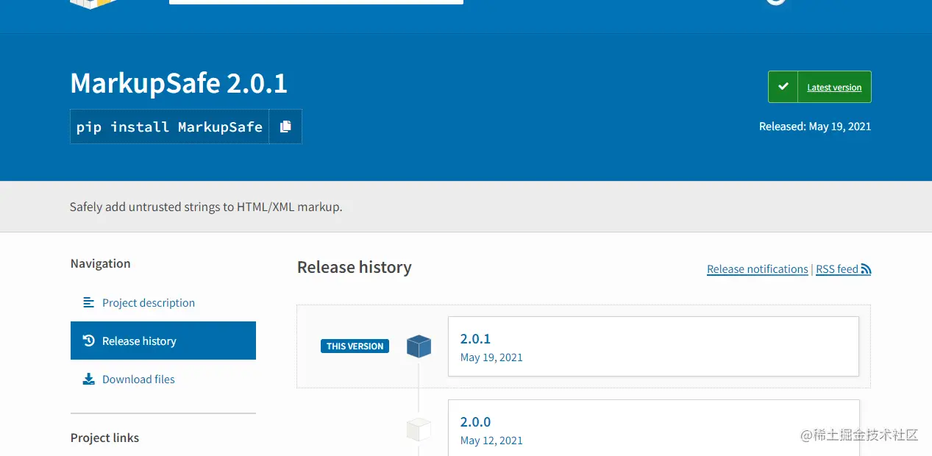Viewport: 932px width, 456px height.
Task: Select the Release history tab
Action: click(163, 341)
